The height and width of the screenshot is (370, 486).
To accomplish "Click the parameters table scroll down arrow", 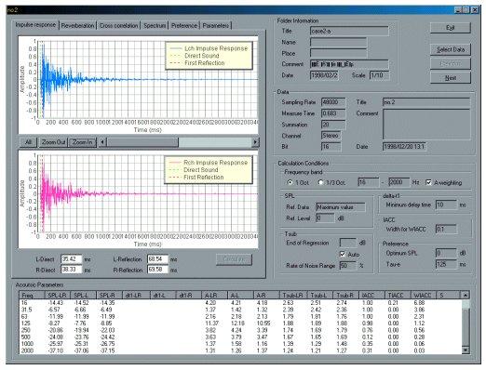I will pos(466,350).
